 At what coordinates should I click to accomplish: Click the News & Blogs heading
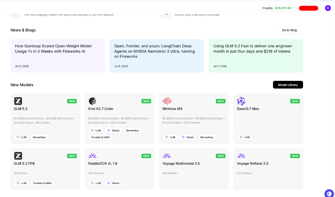click(23, 30)
